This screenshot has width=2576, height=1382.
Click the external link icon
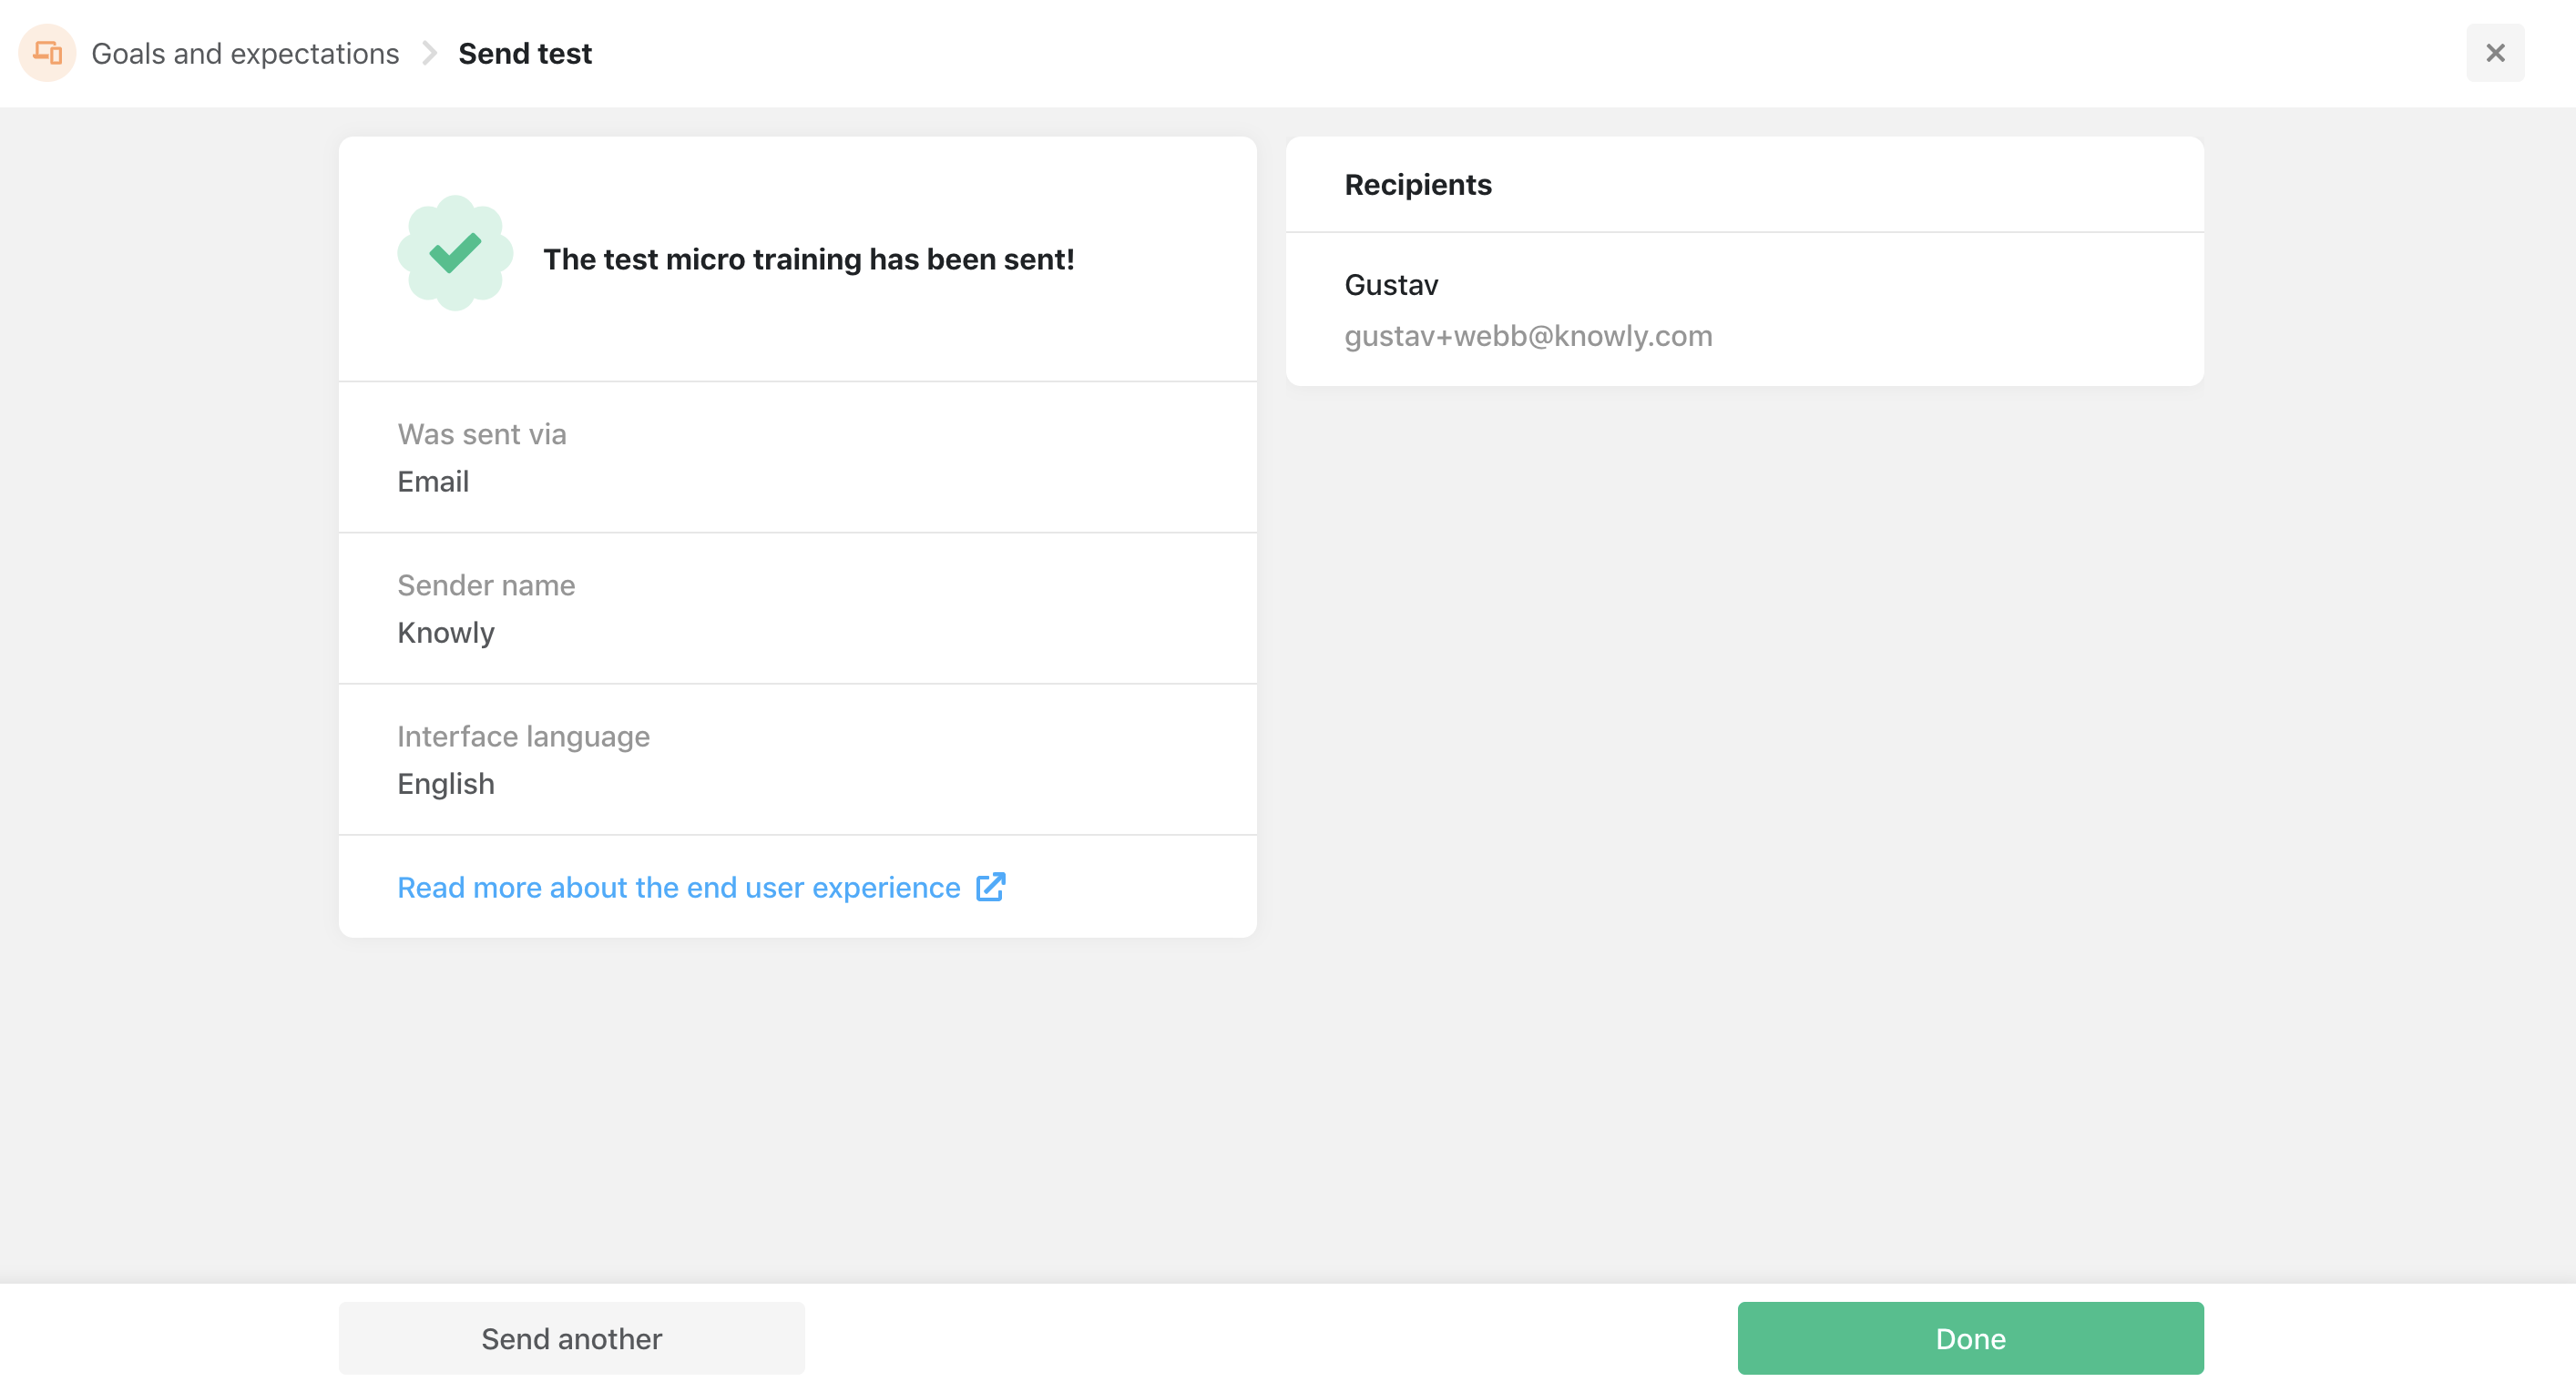click(x=990, y=887)
